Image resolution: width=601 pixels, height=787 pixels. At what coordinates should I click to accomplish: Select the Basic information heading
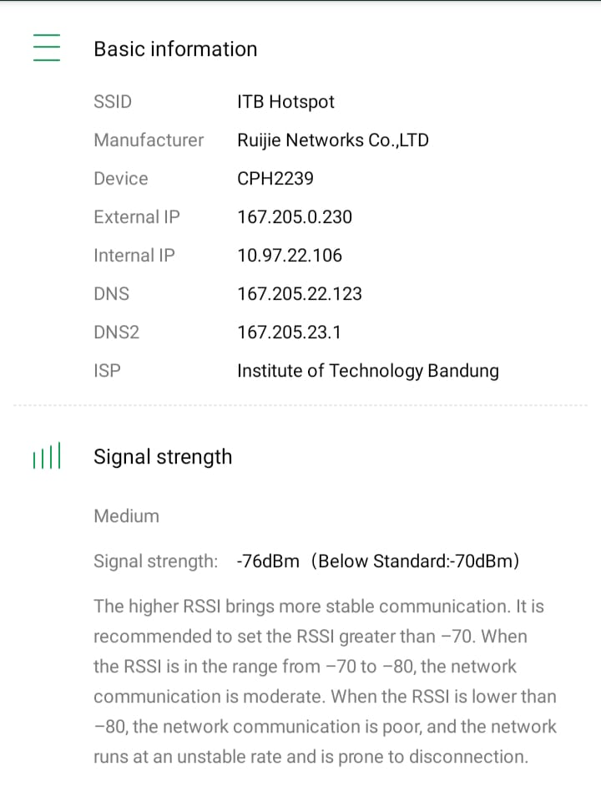pos(175,49)
